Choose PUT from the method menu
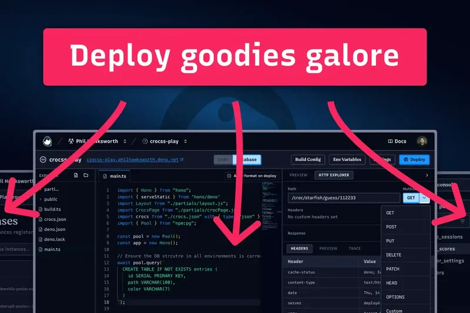 (405, 241)
